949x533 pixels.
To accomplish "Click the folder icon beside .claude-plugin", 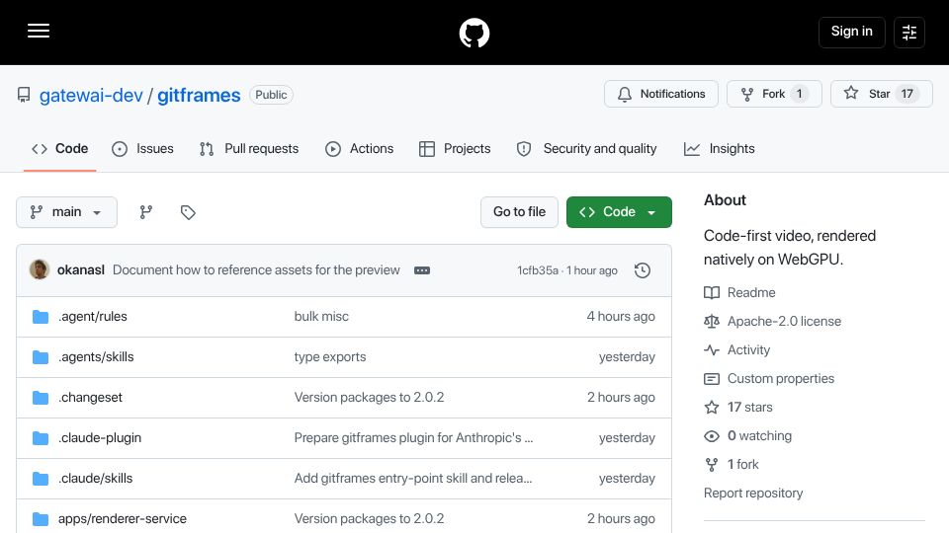I will click(x=41, y=438).
